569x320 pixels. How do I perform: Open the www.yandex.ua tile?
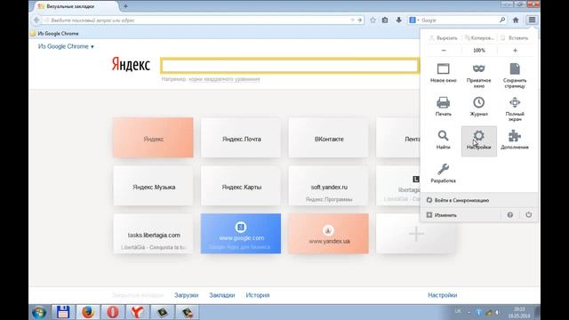(329, 233)
